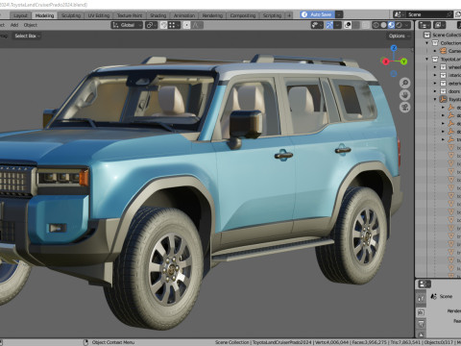The image size is (461, 346).
Task: Click the mouse icon in status bar
Action: (x=85, y=342)
